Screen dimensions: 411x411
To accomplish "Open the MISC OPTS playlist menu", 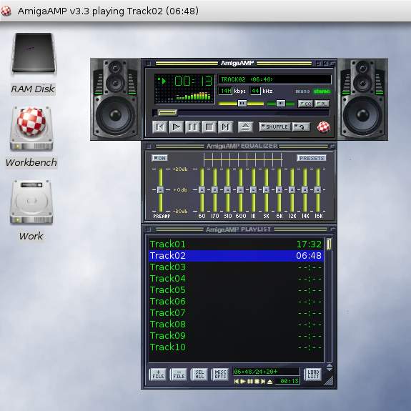I will 220,375.
